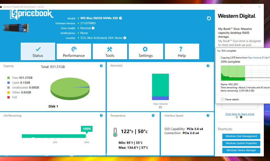270x161 pixels.
Task: Follow the Click here to learn more link
Action: [x=240, y=114]
